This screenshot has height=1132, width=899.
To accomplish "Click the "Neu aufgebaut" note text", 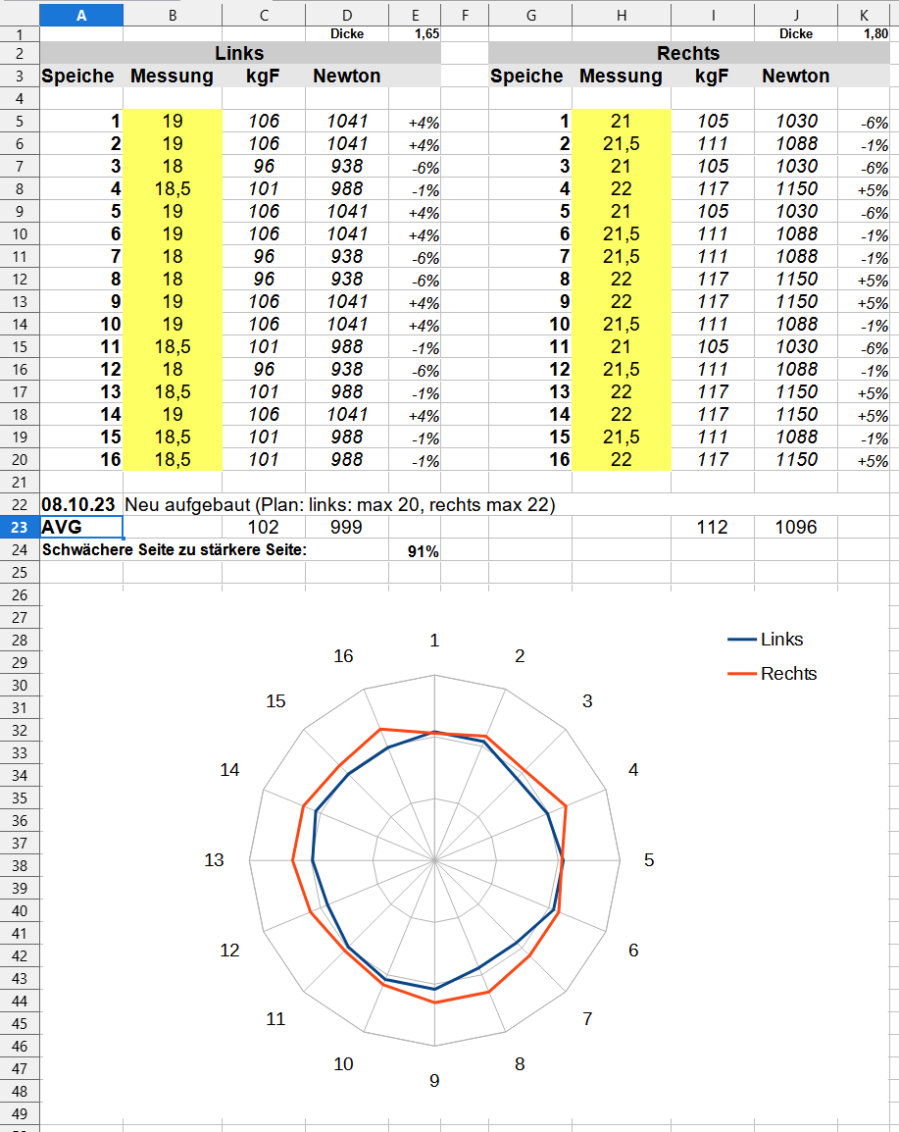I will point(340,505).
